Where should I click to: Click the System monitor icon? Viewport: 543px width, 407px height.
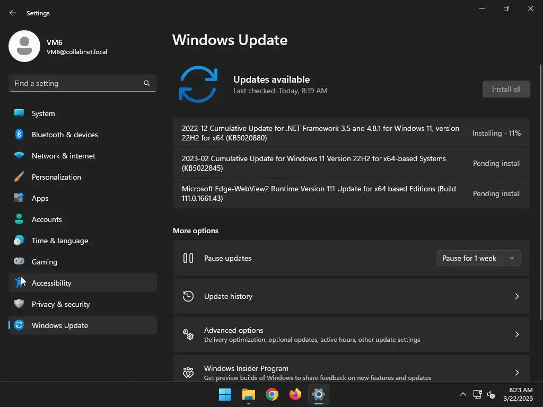click(19, 113)
